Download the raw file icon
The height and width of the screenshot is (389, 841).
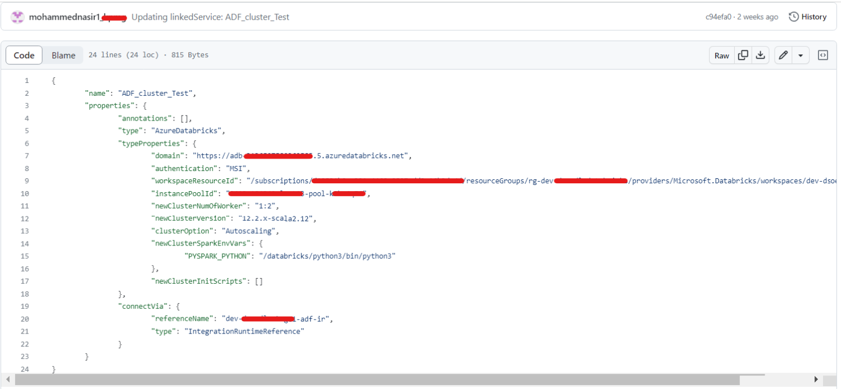click(760, 55)
